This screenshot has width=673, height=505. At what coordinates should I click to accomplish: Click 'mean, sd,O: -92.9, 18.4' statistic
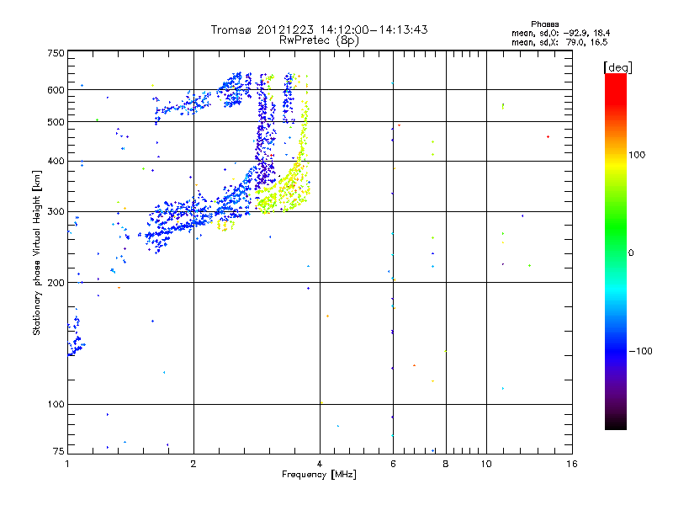560,33
